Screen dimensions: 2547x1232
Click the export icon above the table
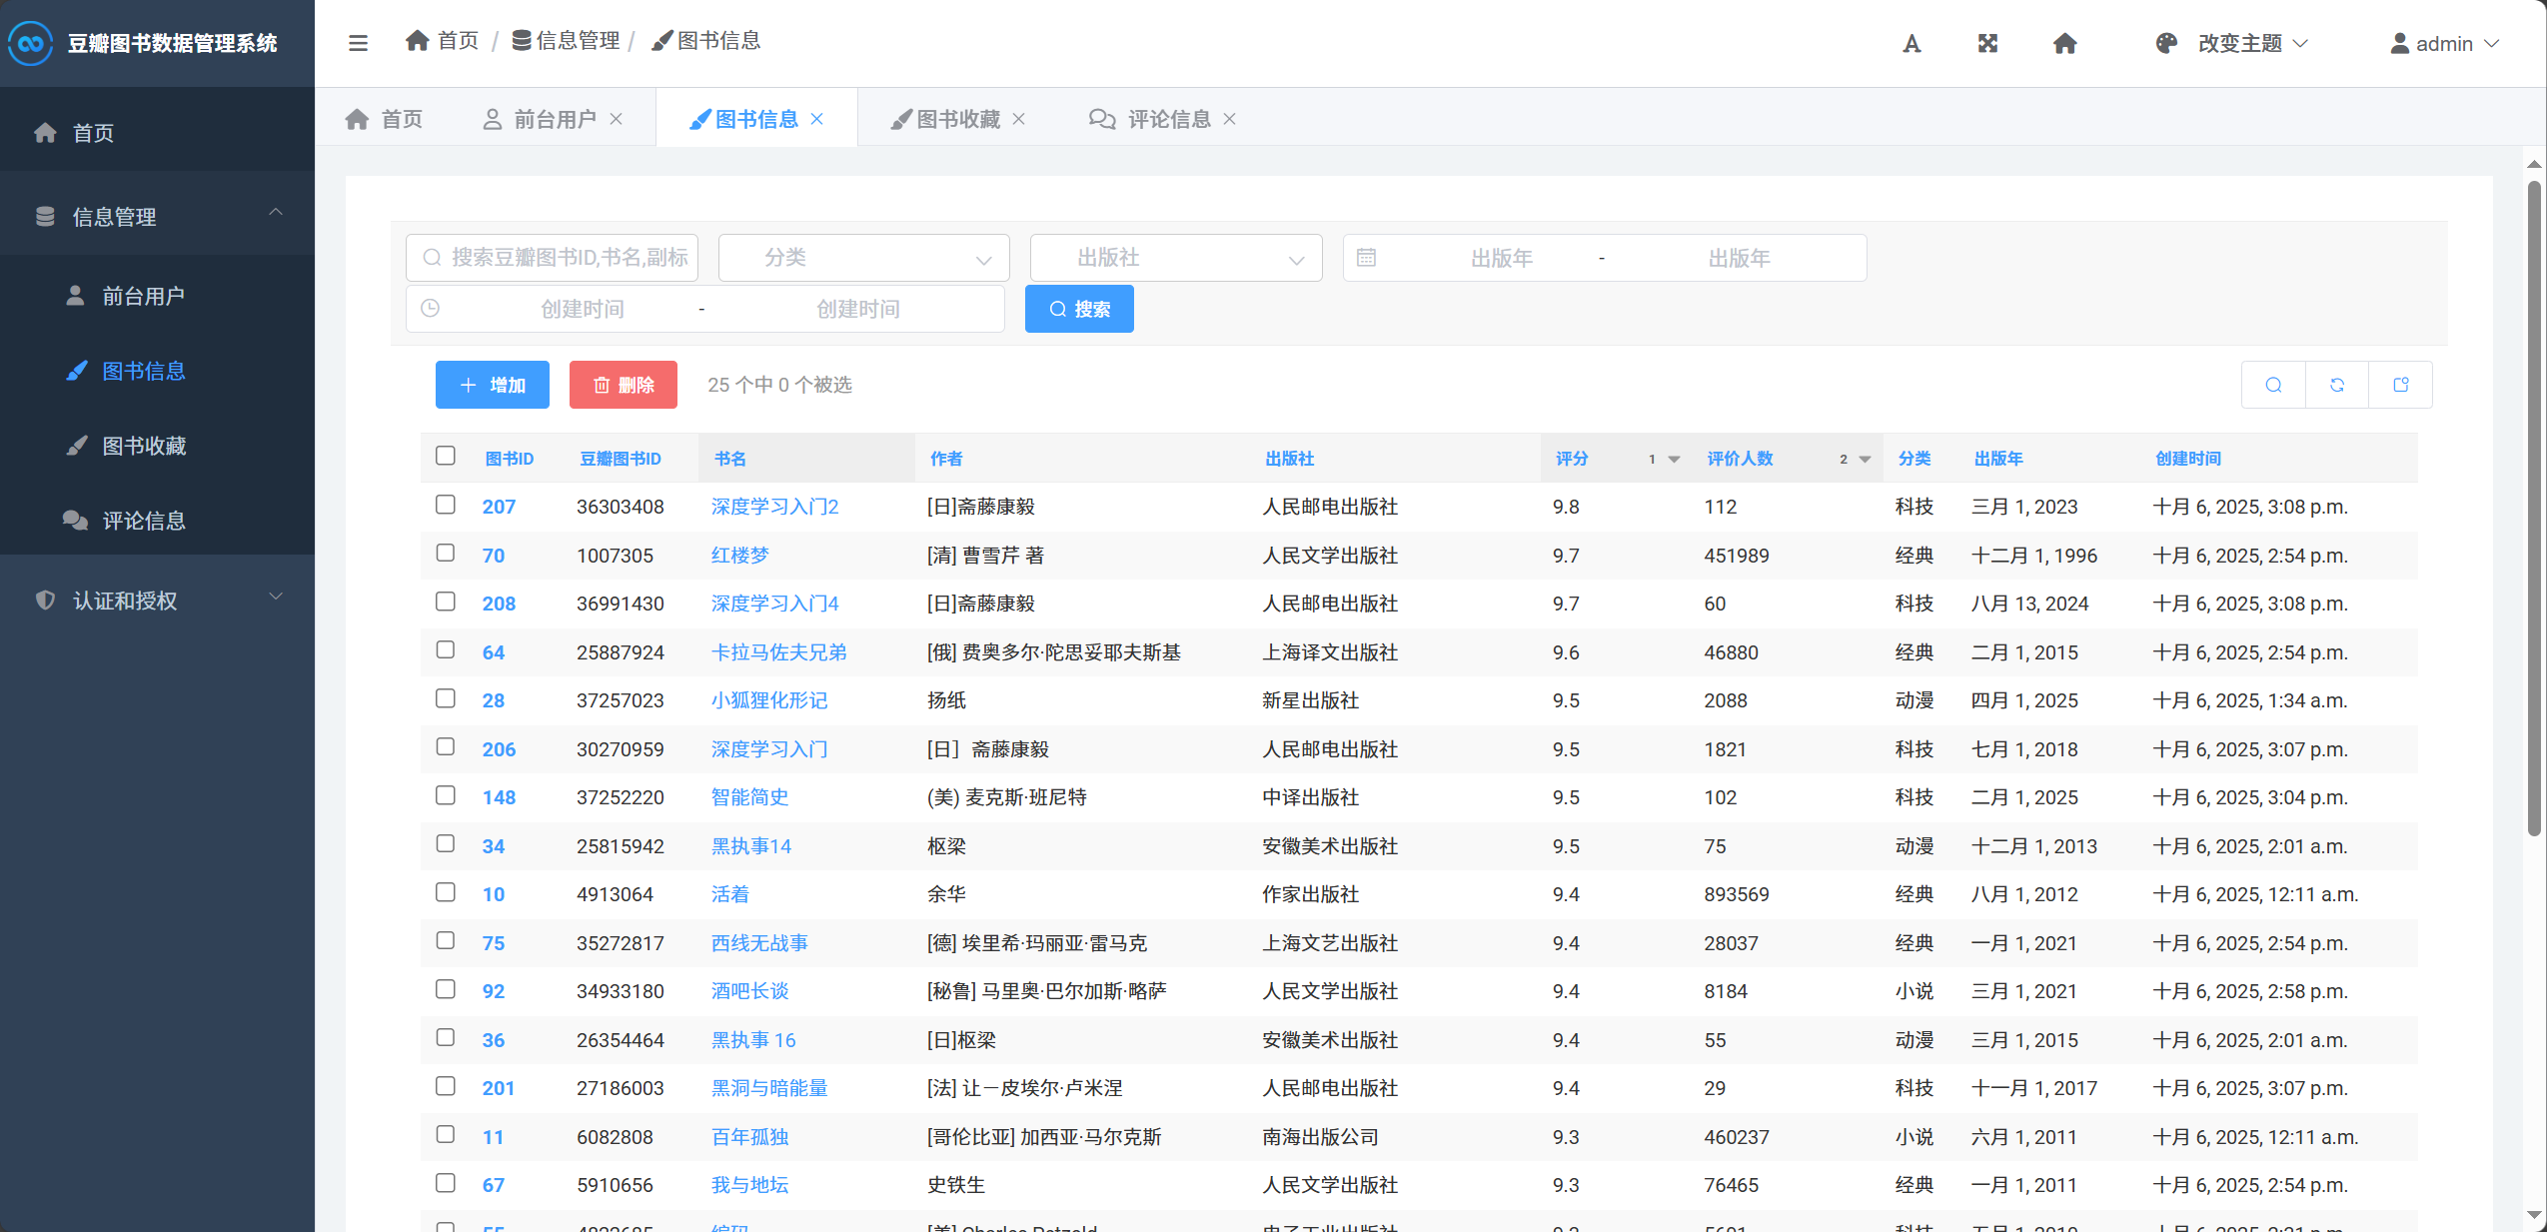pos(2401,385)
